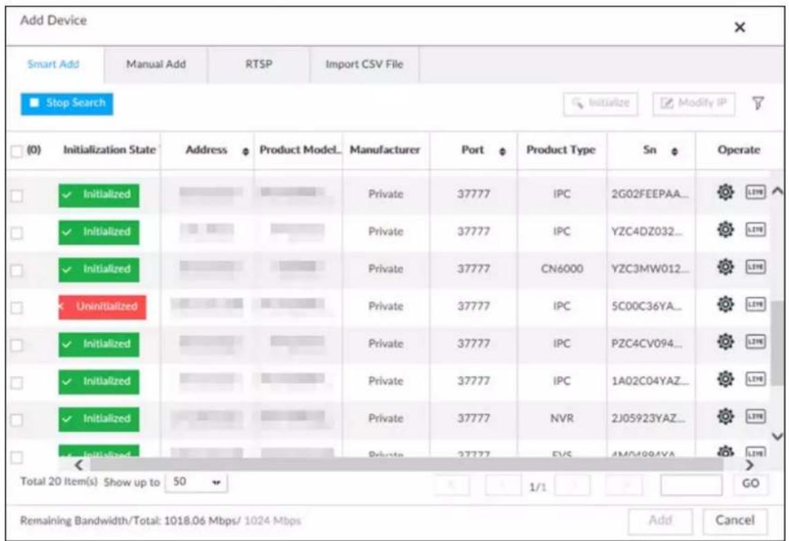This screenshot has height=541, width=789.
Task: Click the horizontal scroll left arrow
Action: (x=79, y=464)
